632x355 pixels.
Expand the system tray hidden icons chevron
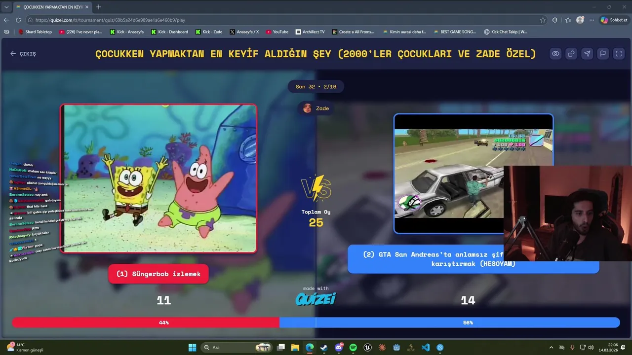551,348
